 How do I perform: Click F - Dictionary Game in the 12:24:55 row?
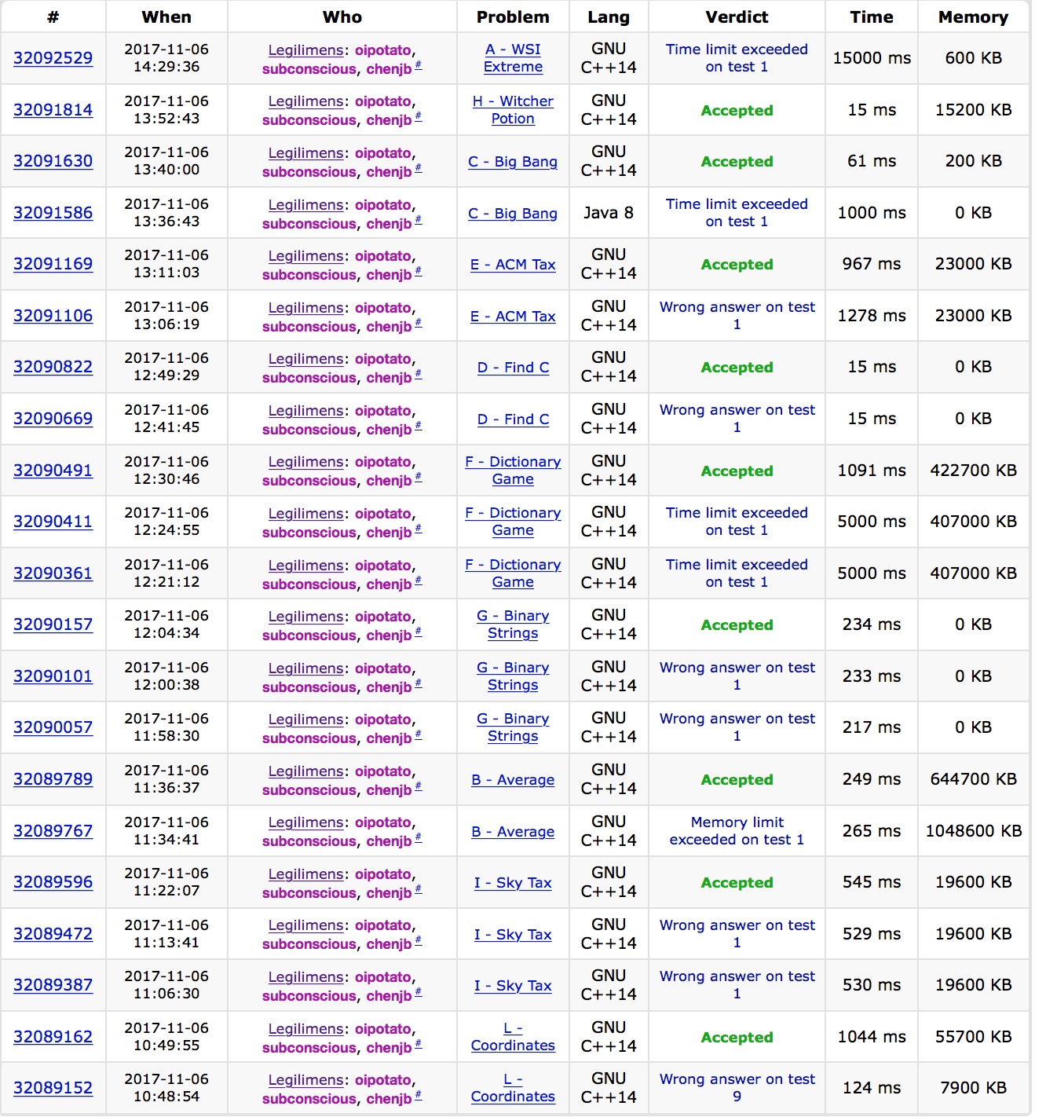click(x=513, y=522)
